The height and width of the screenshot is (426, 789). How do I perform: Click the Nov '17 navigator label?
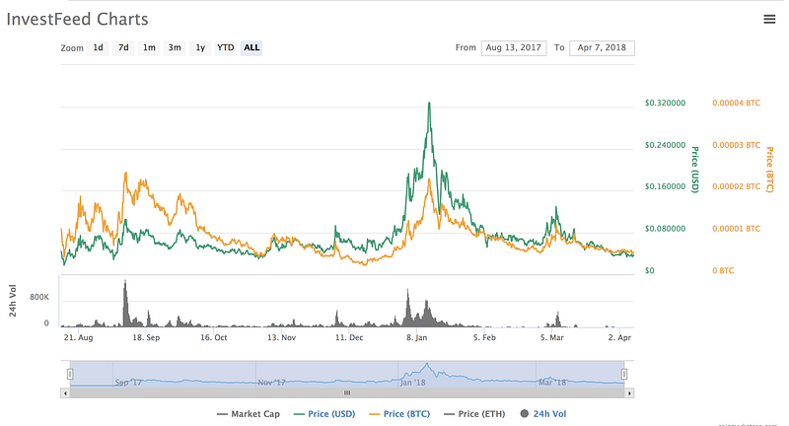pos(272,383)
